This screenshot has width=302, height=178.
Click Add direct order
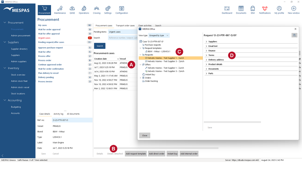click(157, 154)
